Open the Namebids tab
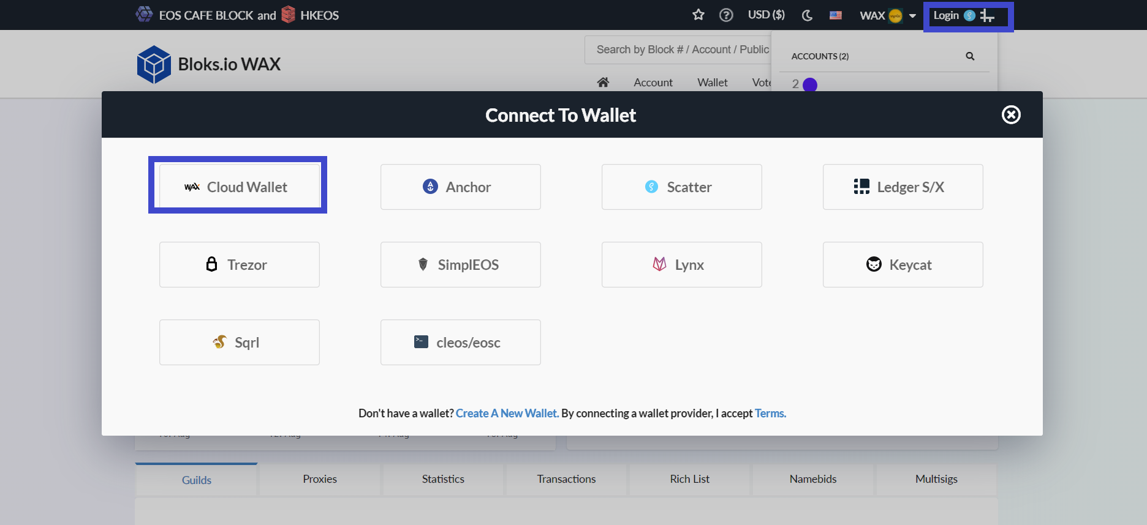The width and height of the screenshot is (1147, 525). pos(813,479)
